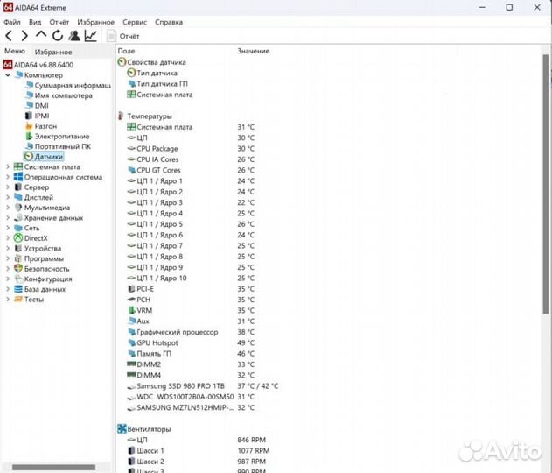Click the Программы icon in the tree
Image resolution: width=552 pixels, height=473 pixels.
pyautogui.click(x=18, y=258)
